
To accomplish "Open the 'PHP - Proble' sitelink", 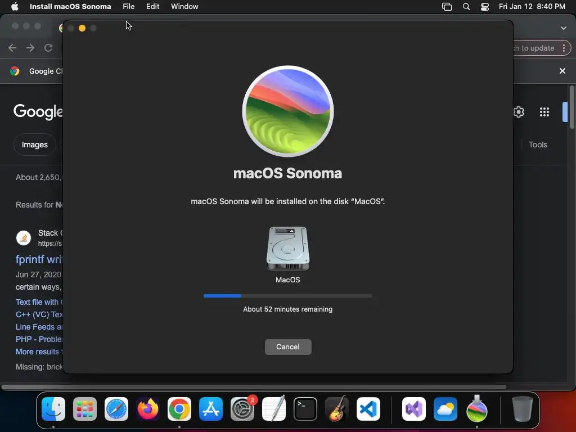I will 39,339.
